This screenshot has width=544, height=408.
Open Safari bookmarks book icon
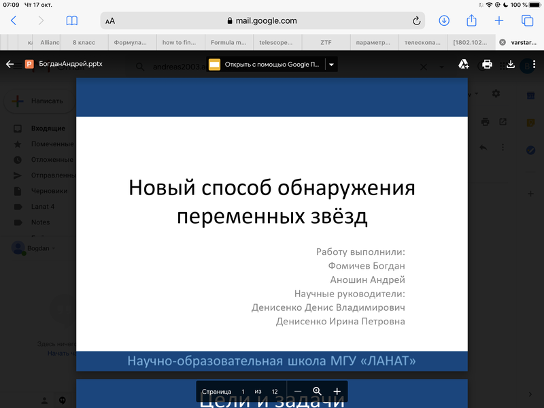(x=72, y=21)
